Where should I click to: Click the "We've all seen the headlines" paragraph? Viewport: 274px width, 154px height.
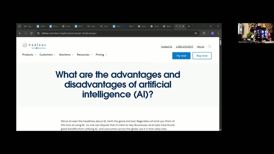tap(118, 125)
